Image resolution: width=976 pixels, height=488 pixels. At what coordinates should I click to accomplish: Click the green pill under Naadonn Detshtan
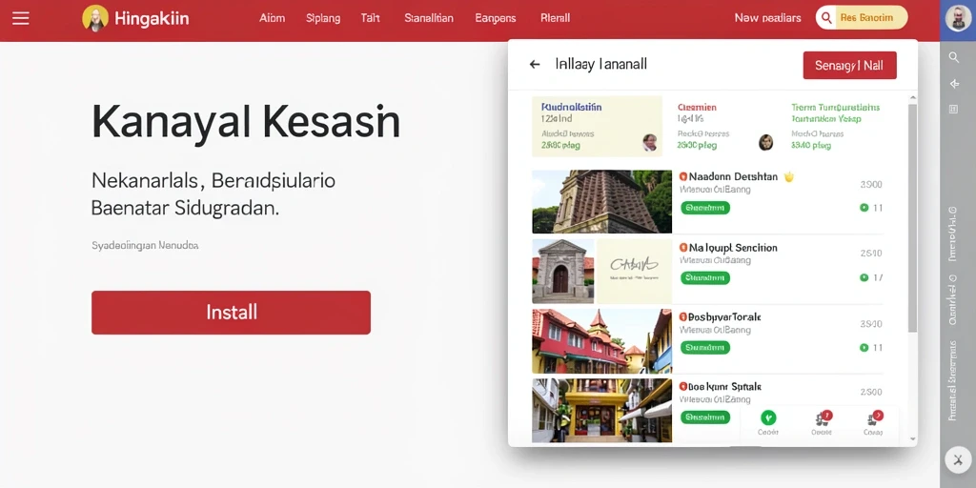click(x=705, y=208)
